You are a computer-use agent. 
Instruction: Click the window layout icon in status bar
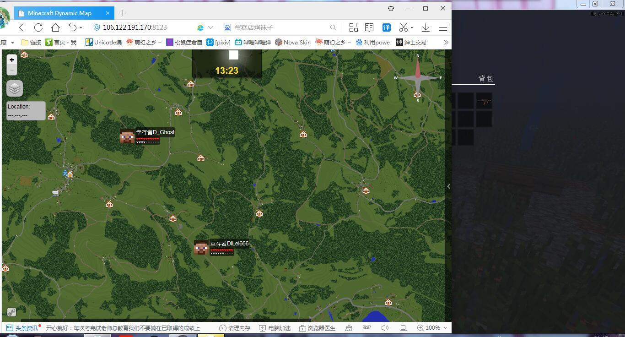pos(404,328)
